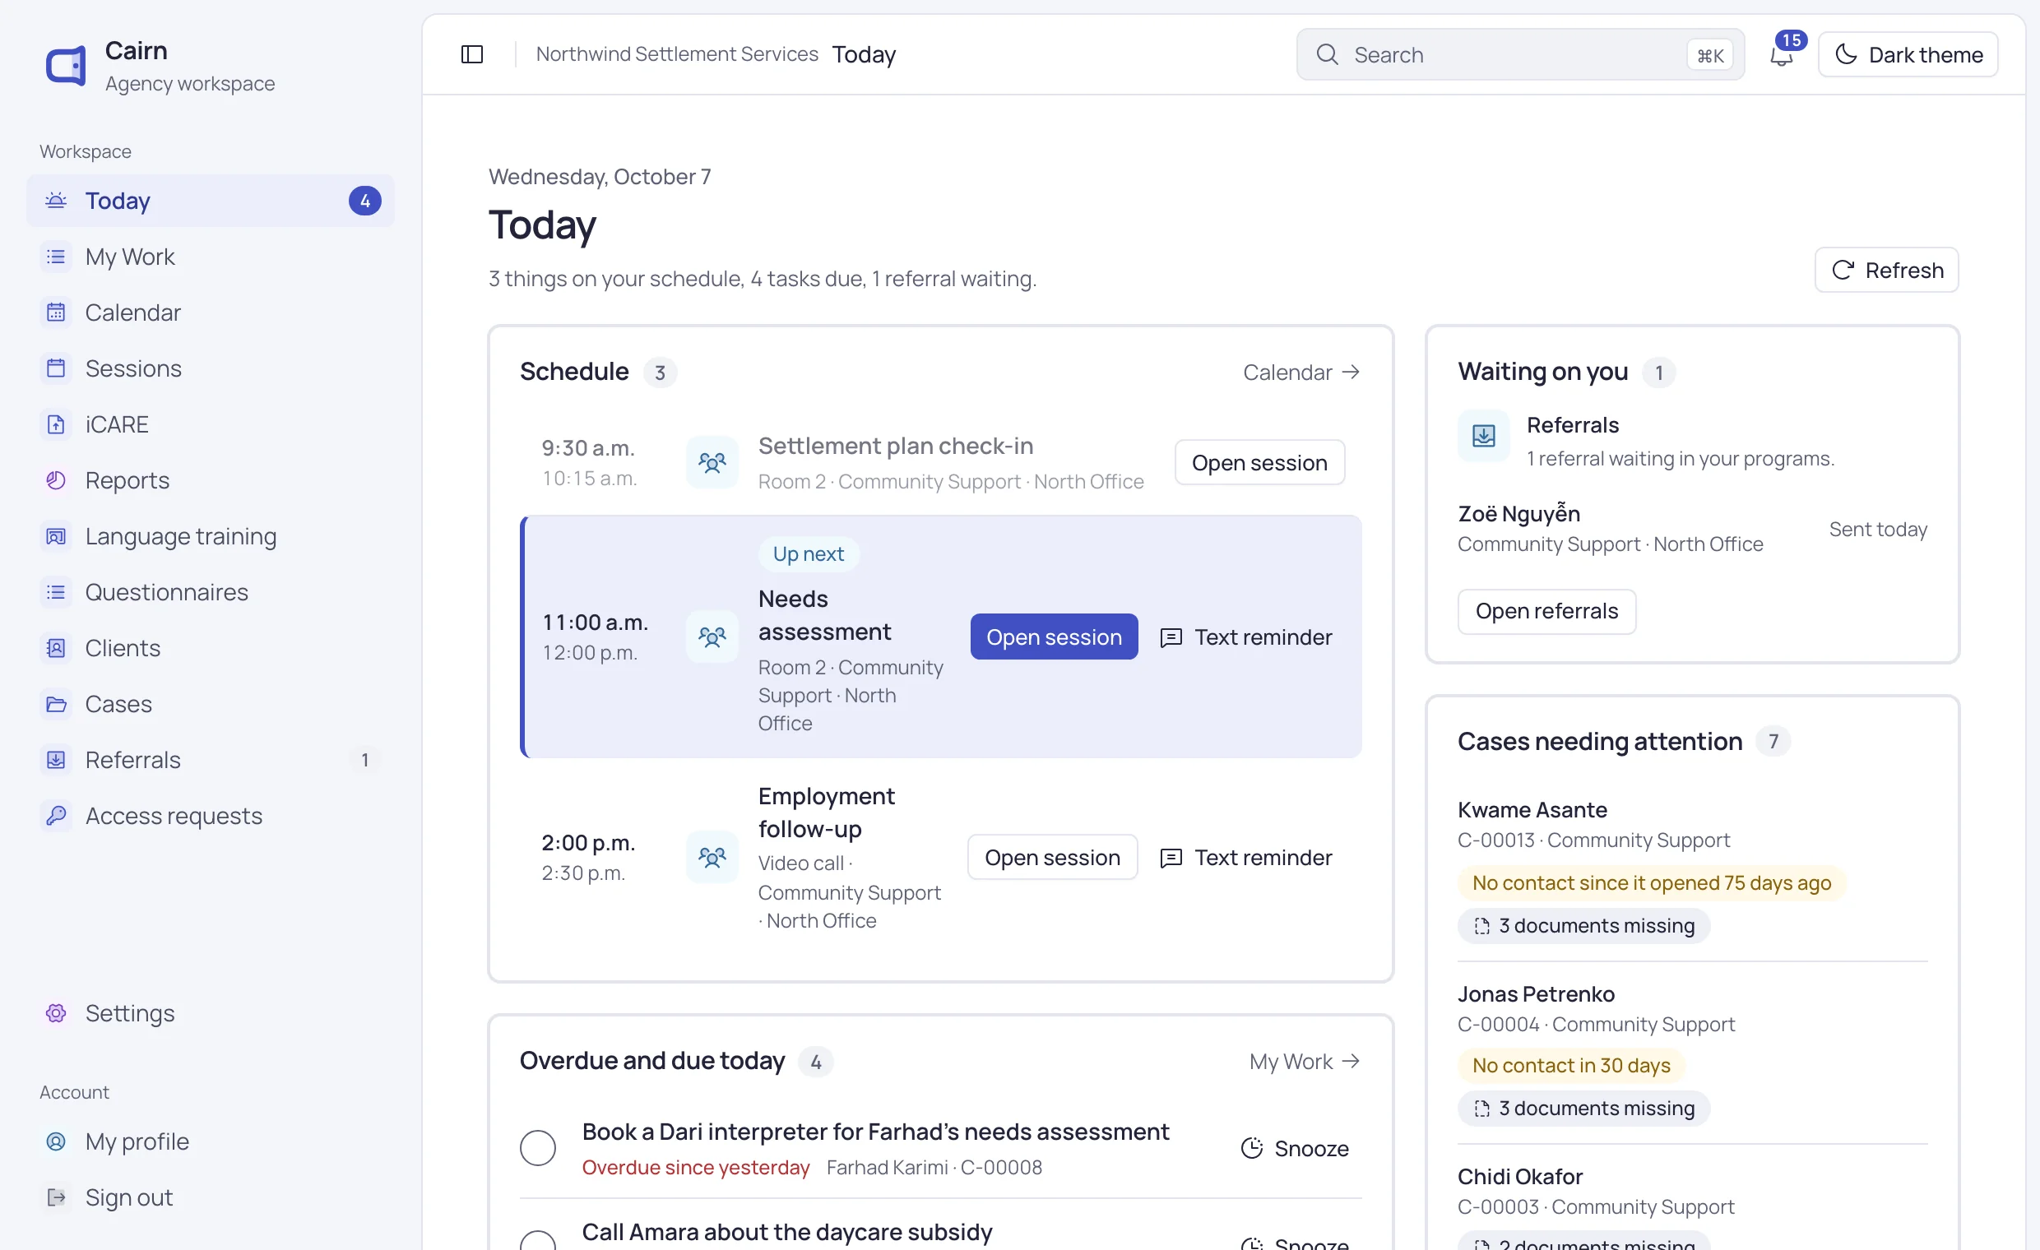Select Zoë Nguyễn's referral
The height and width of the screenshot is (1250, 2040).
point(1692,528)
